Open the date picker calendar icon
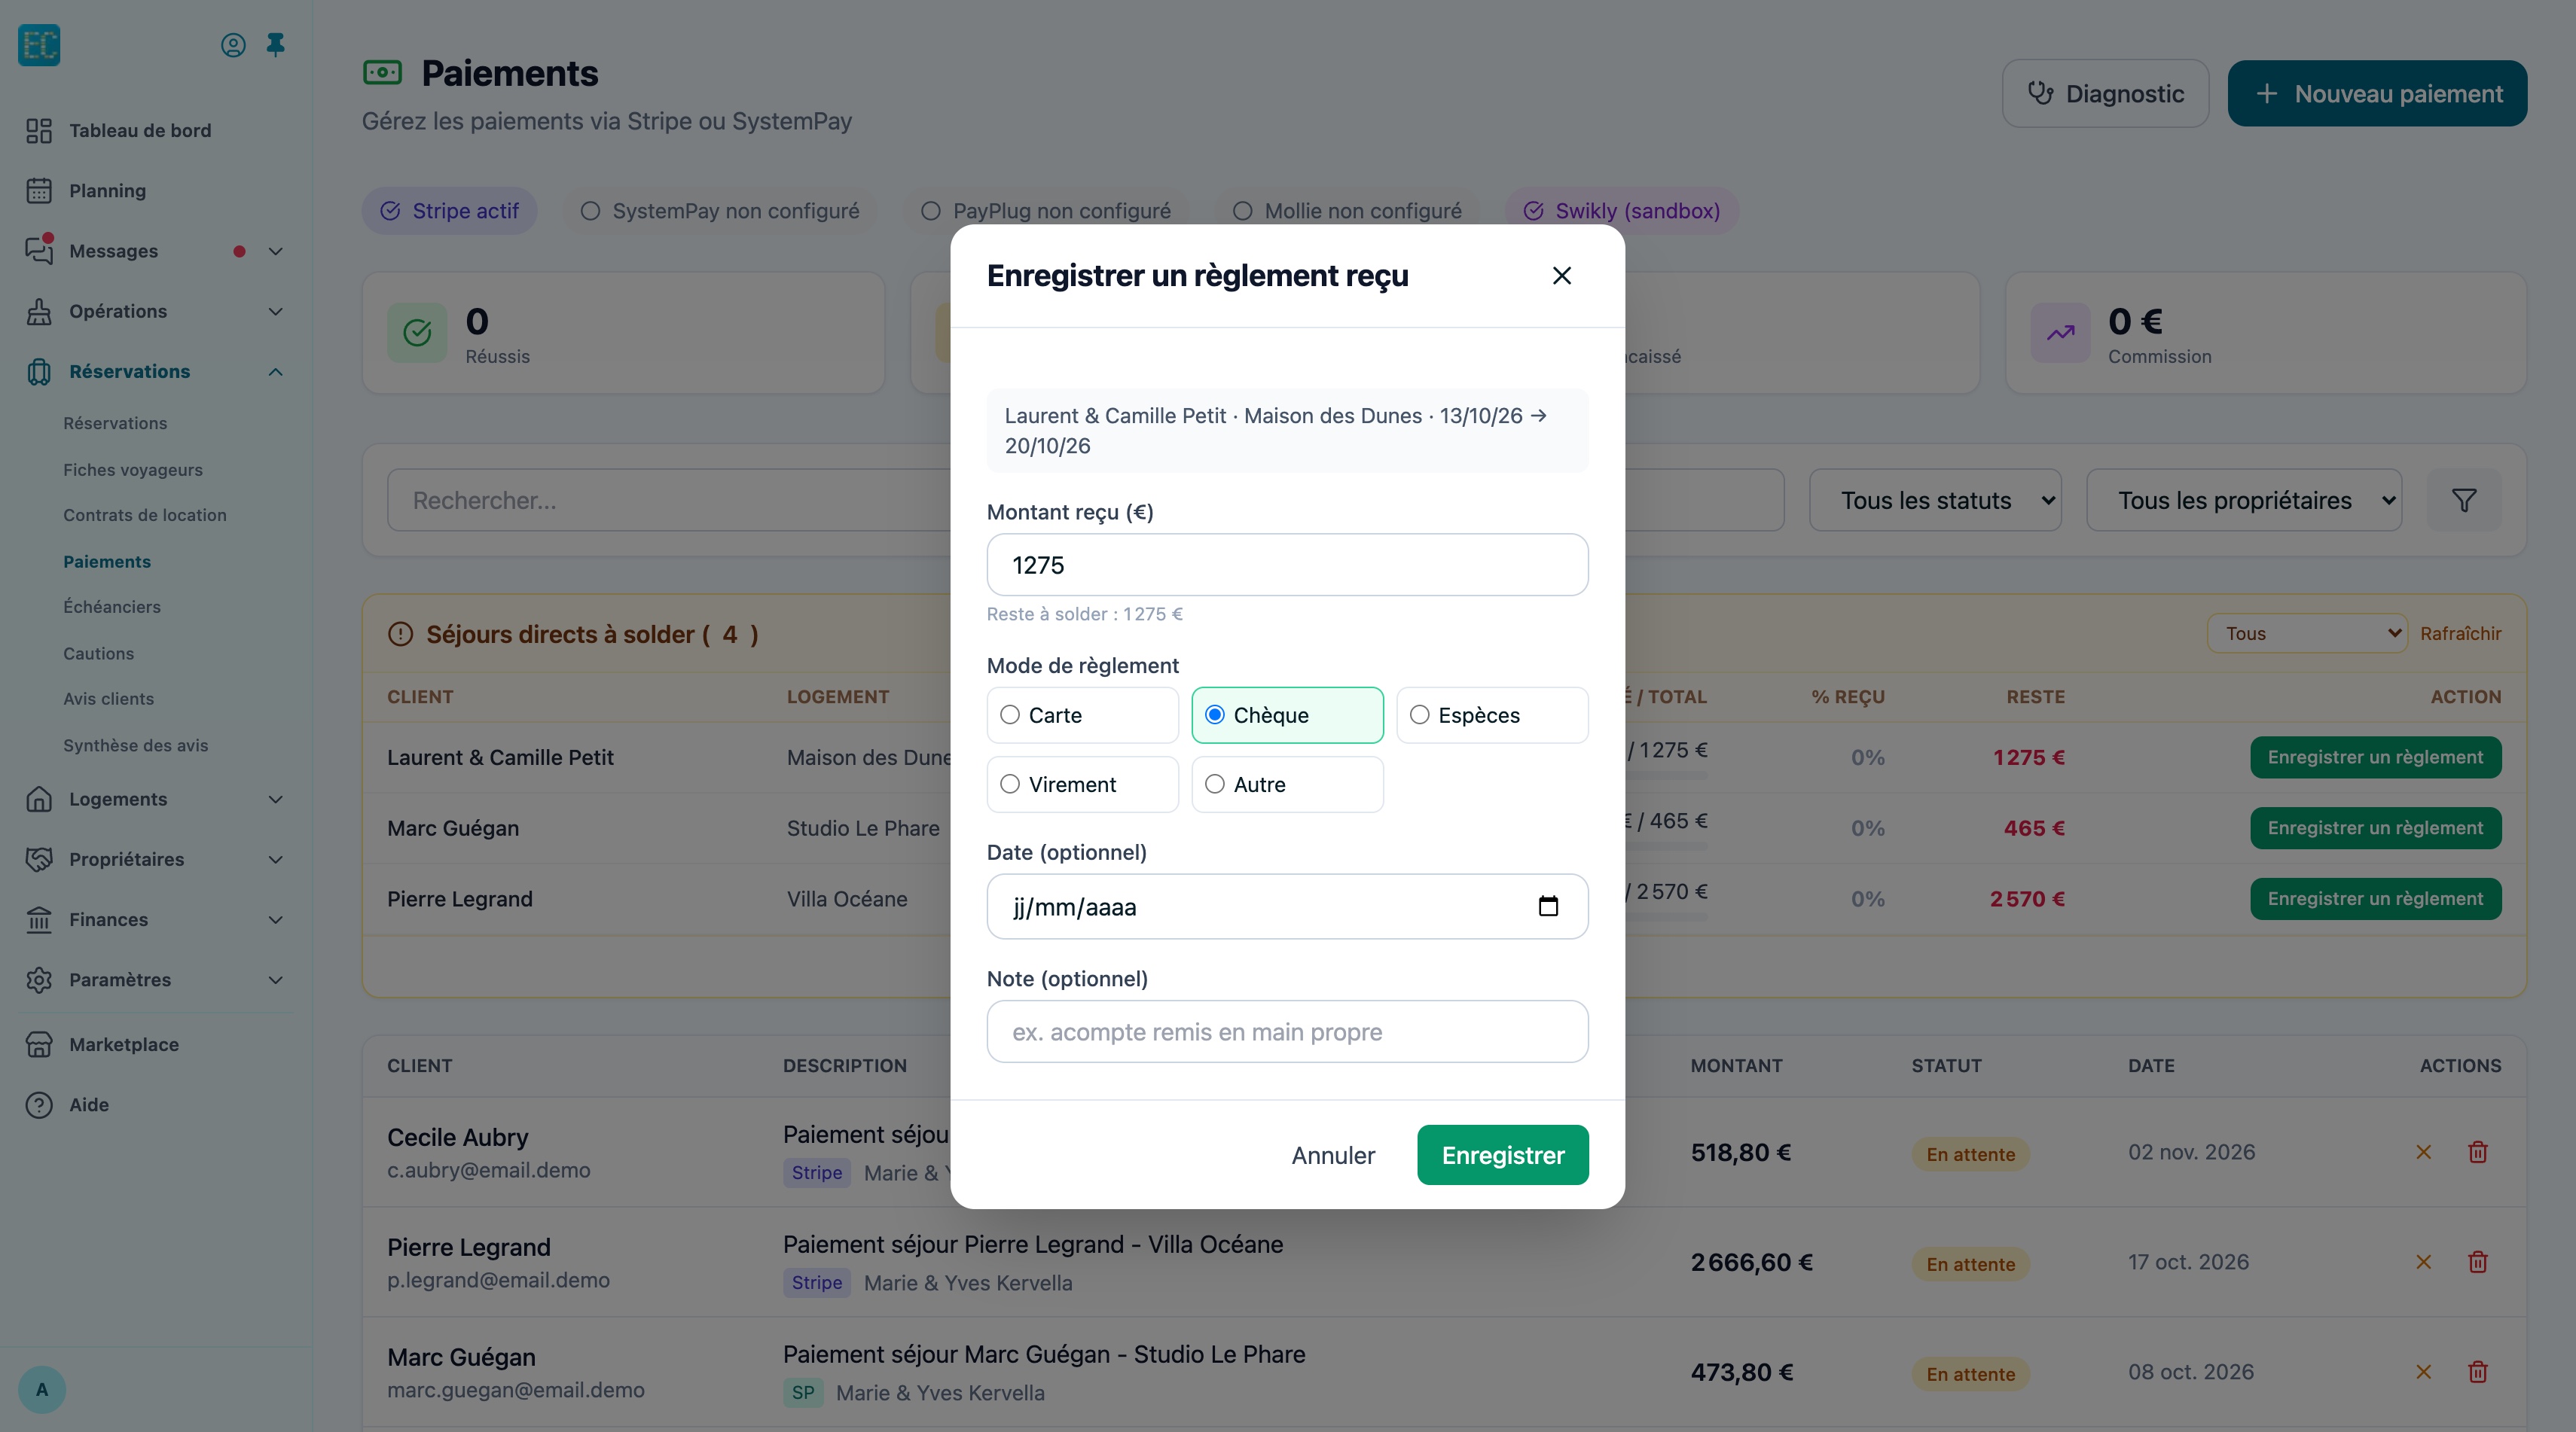2576x1432 pixels. click(1548, 906)
